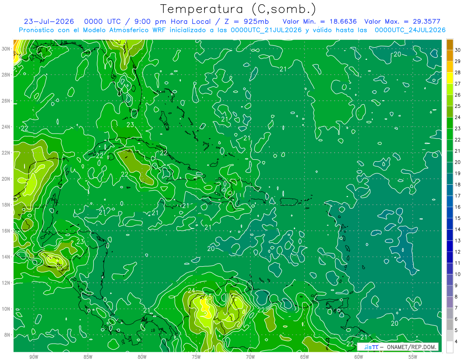The height and width of the screenshot is (362, 468).
Task: Click the color scale label "30"
Action: point(458,50)
